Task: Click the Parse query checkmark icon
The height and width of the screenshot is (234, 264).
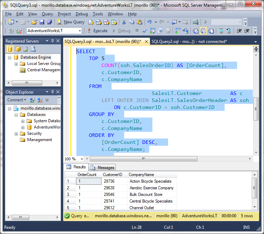Action: (145, 31)
